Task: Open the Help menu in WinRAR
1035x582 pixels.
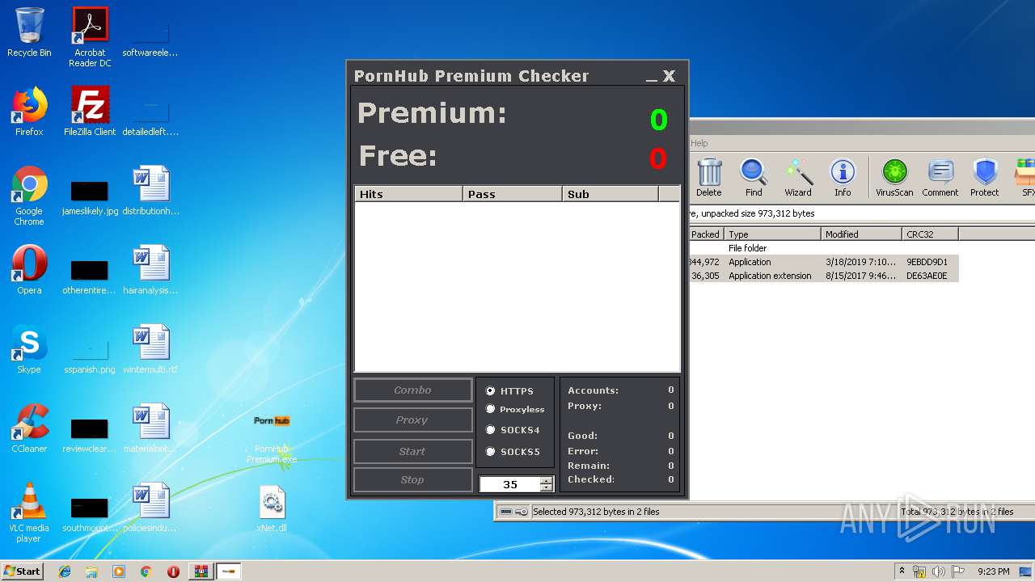Action: pyautogui.click(x=699, y=143)
